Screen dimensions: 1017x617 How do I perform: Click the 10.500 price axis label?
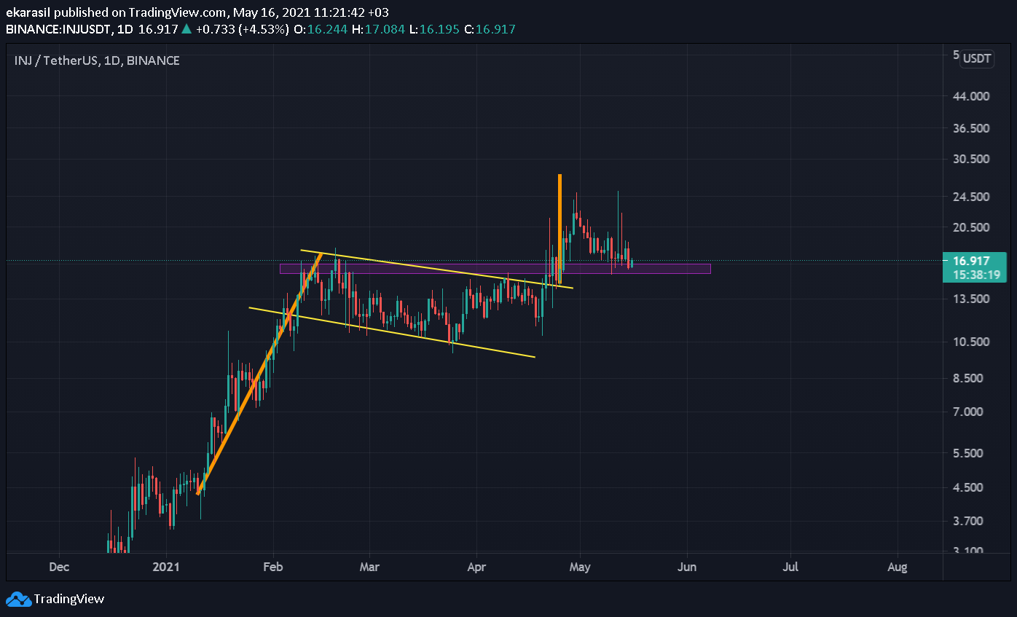click(970, 342)
